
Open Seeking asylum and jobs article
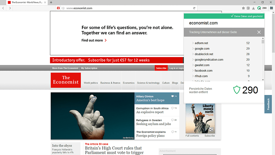click(153, 124)
